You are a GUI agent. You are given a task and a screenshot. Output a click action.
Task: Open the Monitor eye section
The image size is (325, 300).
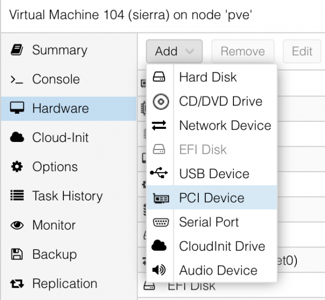54,225
